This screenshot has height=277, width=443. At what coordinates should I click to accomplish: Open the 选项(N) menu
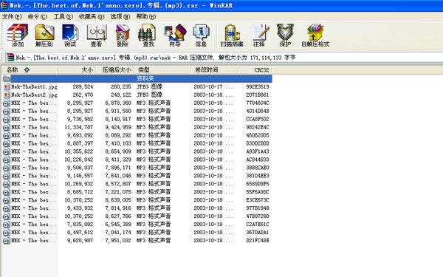coord(120,17)
